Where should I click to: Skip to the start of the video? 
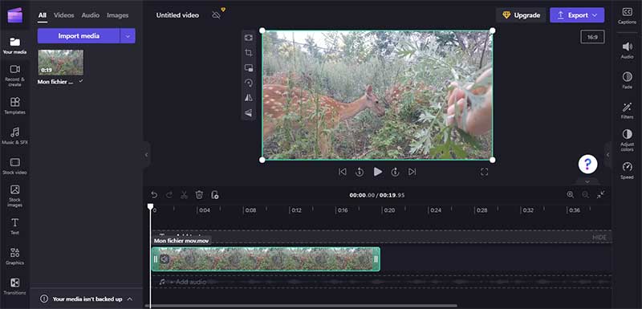coord(343,172)
